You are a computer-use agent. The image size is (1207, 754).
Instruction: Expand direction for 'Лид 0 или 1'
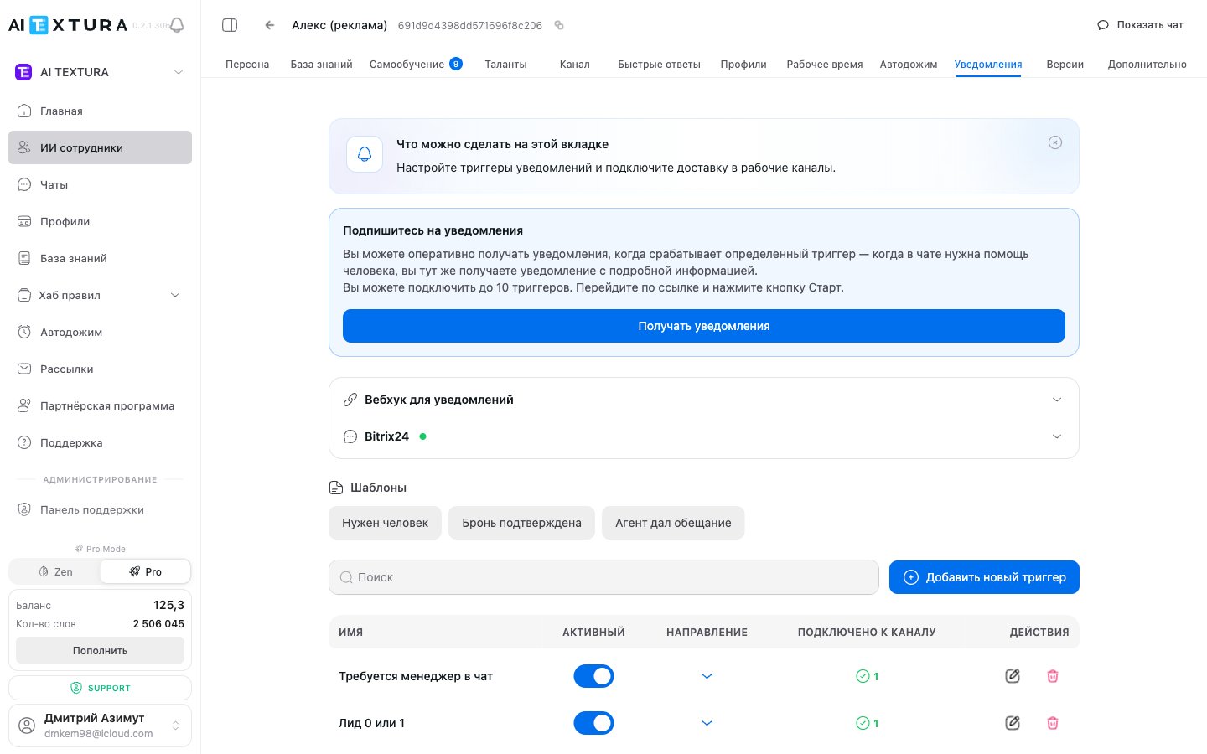point(707,723)
